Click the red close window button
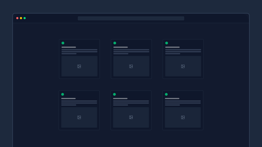Viewport: 262px width, 147px height. (x=17, y=18)
